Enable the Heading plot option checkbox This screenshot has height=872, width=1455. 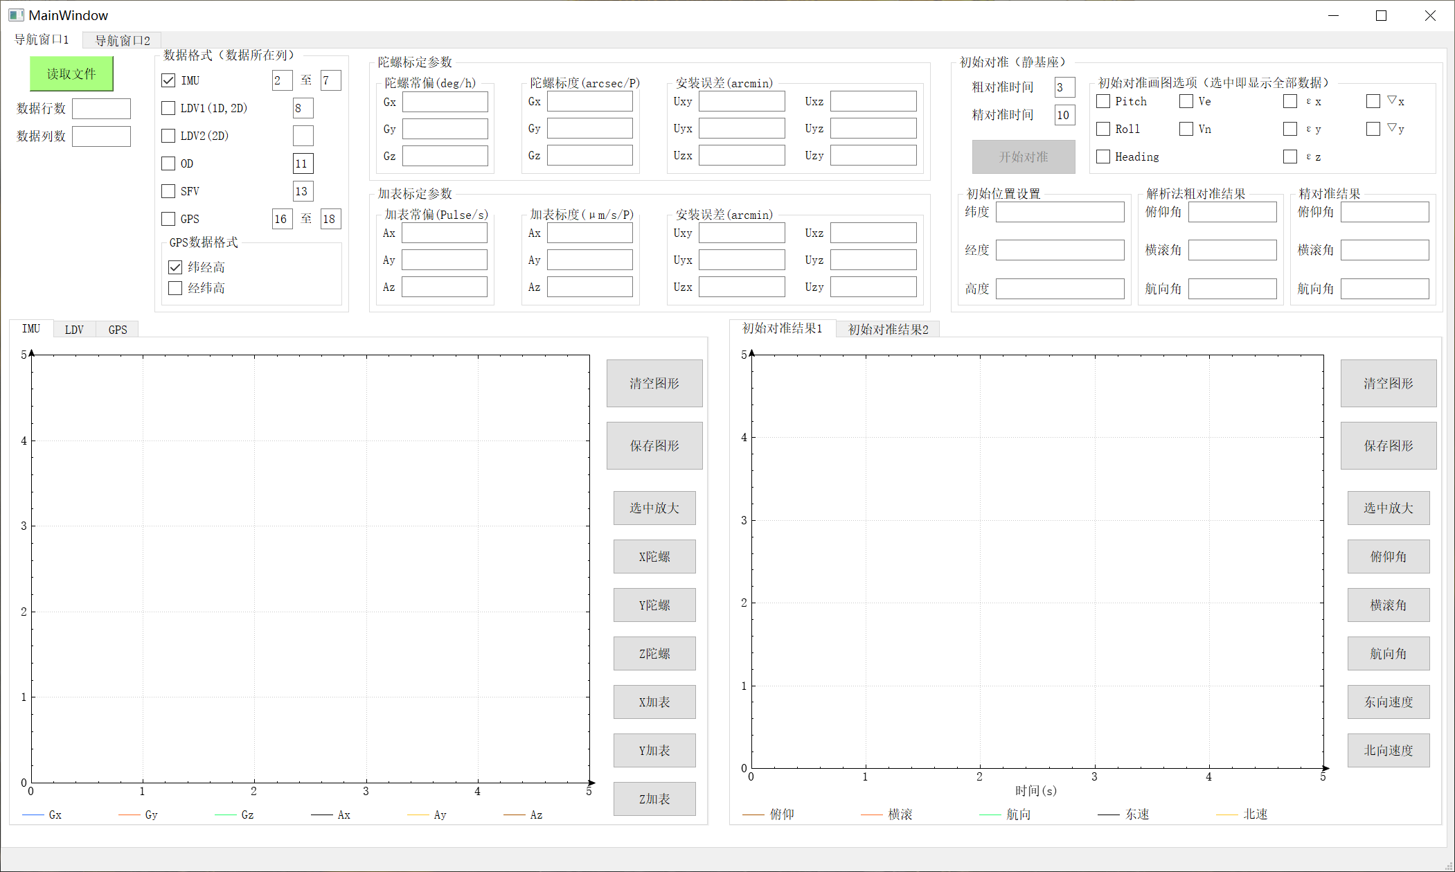coord(1103,157)
